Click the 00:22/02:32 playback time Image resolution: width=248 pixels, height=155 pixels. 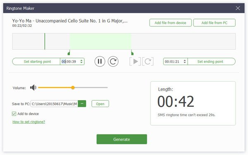(22, 26)
